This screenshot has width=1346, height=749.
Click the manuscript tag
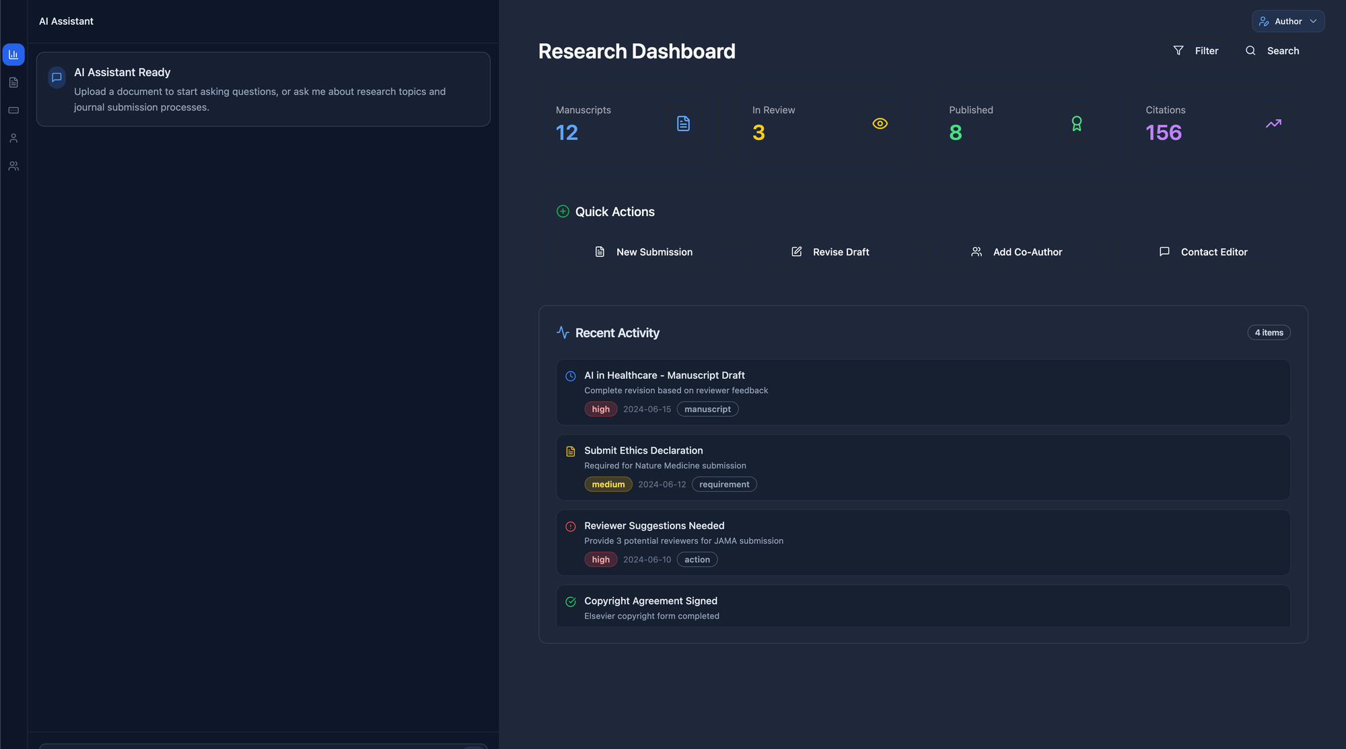point(707,409)
